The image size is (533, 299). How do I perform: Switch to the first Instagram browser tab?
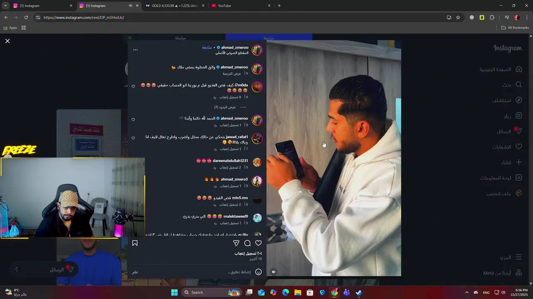43,6
